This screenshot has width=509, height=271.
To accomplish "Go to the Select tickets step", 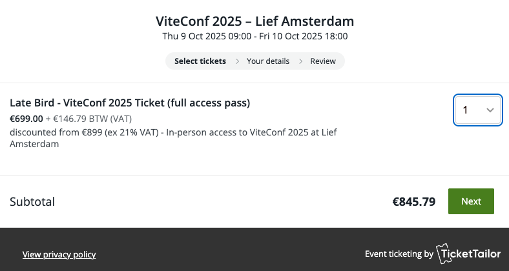I will pos(200,61).
